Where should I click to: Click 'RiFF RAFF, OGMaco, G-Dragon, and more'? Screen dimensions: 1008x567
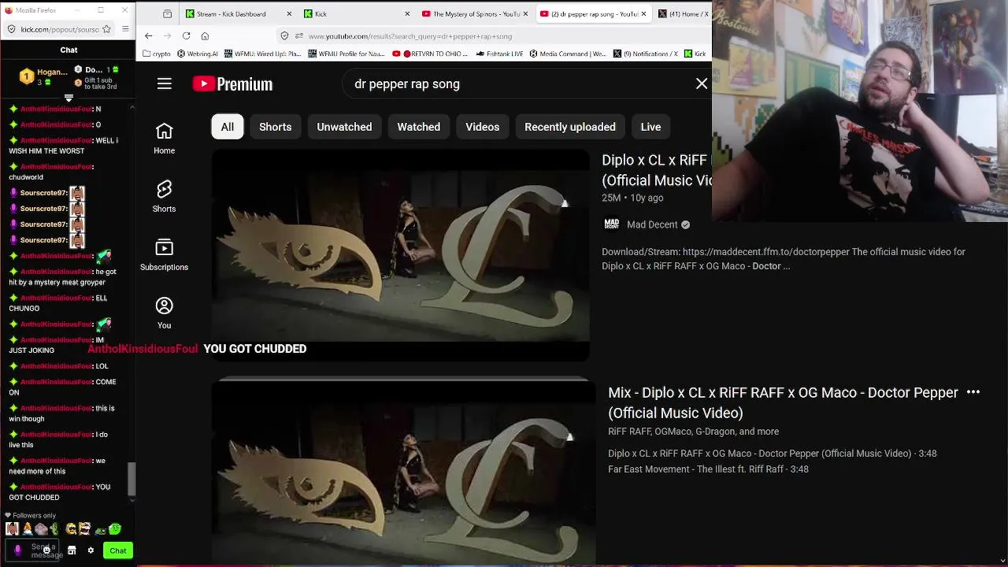[693, 432]
